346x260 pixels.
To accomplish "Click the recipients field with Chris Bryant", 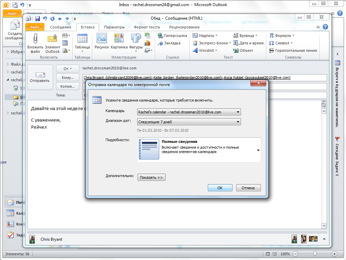I will [204, 78].
